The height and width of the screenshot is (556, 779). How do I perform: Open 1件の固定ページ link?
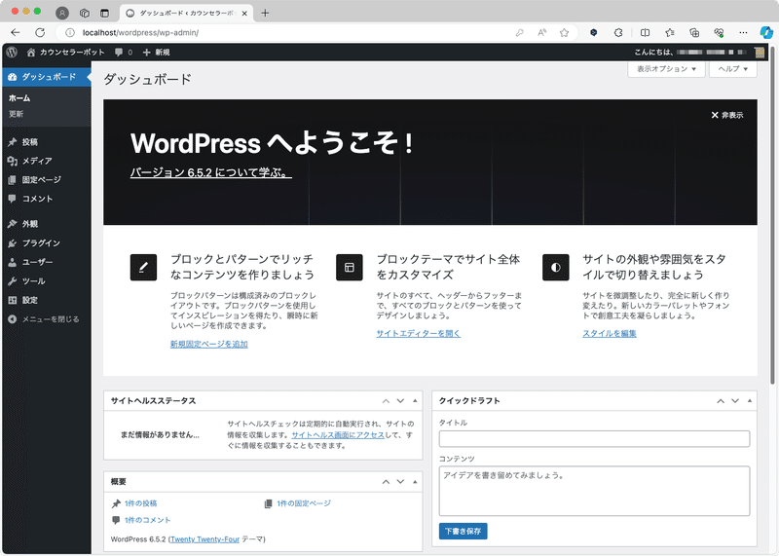click(x=304, y=503)
